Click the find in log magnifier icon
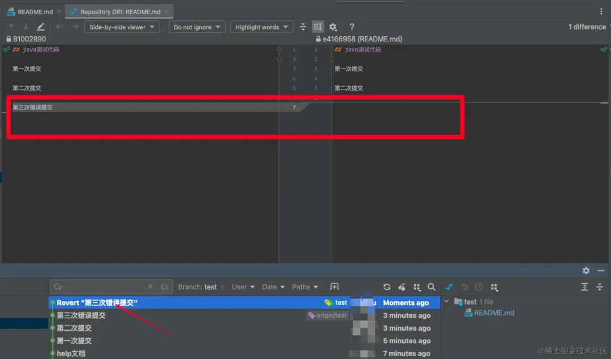The image size is (611, 359). 431,287
